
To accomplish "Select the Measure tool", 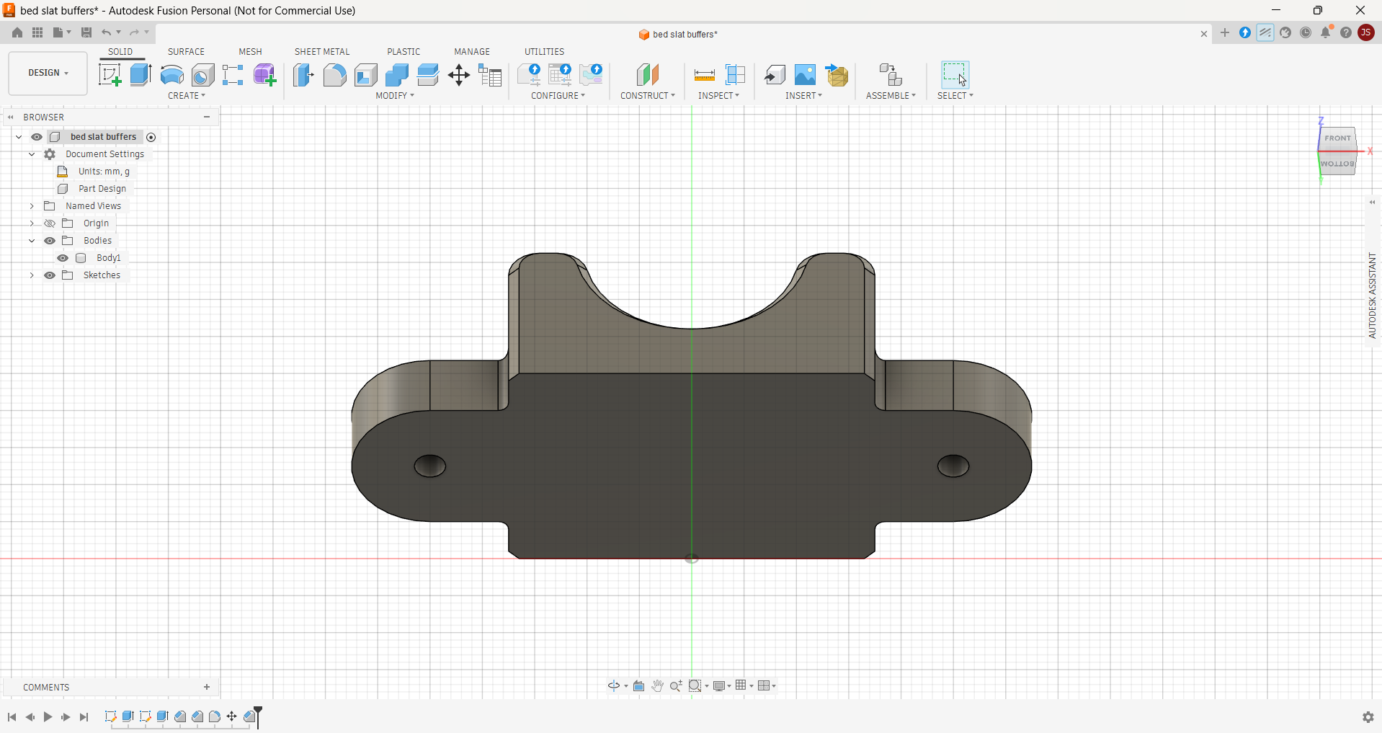I will (704, 75).
